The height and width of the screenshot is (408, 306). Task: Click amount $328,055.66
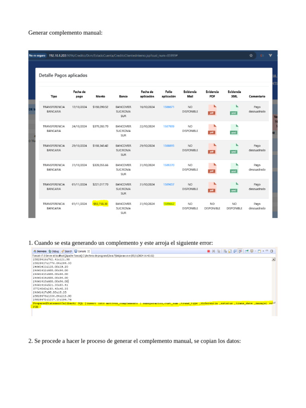tap(100, 165)
